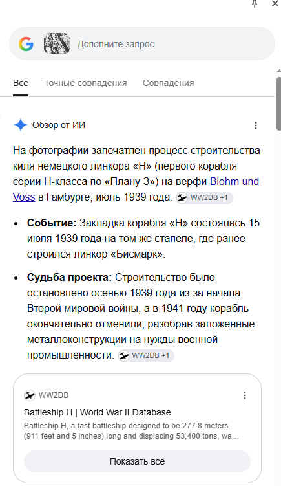The image size is (281, 486).
Task: Click WW2DB source name in card
Action: 54,395
